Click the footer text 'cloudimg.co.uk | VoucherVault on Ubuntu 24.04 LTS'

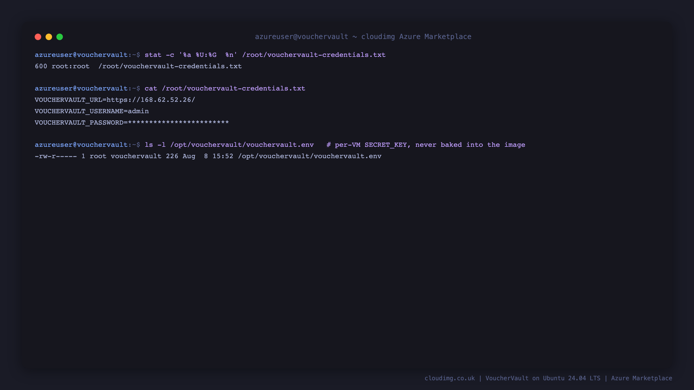[x=512, y=378]
